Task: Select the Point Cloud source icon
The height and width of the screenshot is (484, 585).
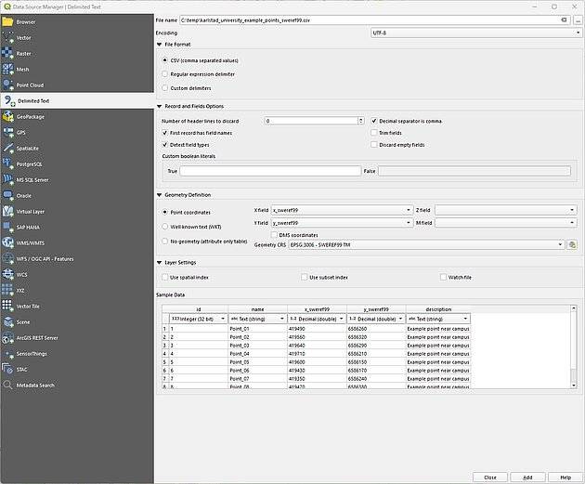Action: pyautogui.click(x=7, y=85)
